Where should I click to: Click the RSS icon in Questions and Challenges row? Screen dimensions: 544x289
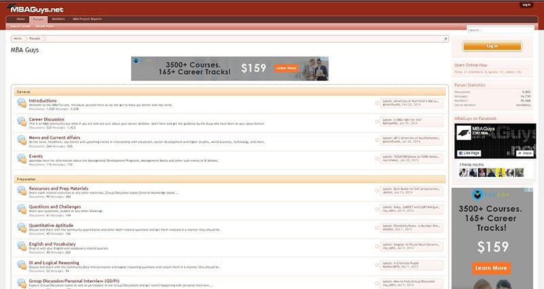click(377, 209)
